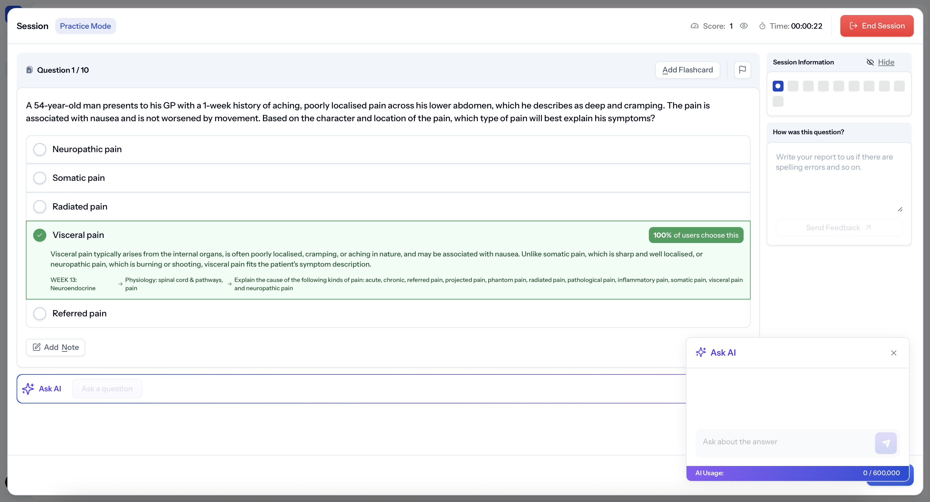Select the Somatic pain radio button

click(x=40, y=178)
